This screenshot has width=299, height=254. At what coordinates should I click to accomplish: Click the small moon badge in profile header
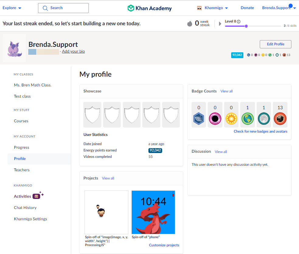277,55
